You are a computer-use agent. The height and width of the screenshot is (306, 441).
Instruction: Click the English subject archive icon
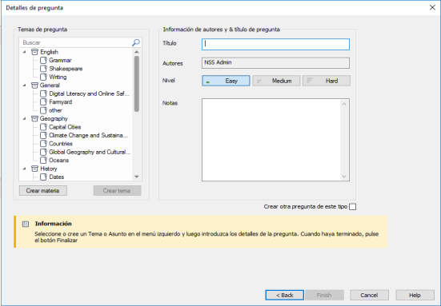pos(34,52)
